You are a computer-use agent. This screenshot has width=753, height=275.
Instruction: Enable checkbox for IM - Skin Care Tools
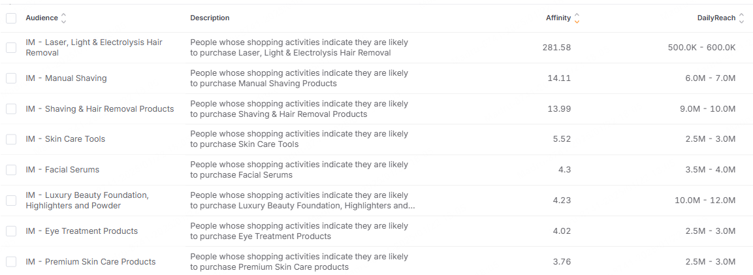tap(11, 139)
